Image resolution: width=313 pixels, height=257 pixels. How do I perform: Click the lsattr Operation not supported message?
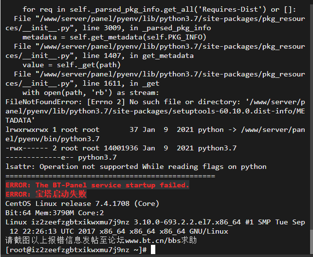[x=136, y=167]
